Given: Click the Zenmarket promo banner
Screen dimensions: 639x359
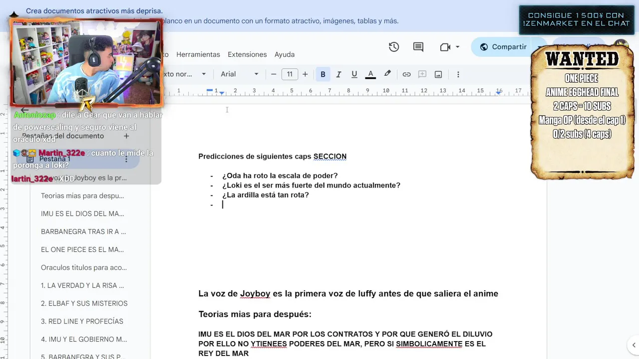Looking at the screenshot, I should (x=576, y=19).
